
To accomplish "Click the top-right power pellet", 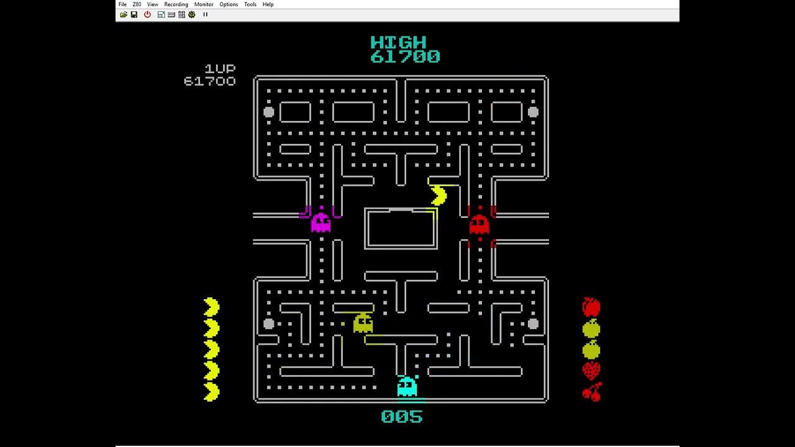I will pyautogui.click(x=533, y=112).
